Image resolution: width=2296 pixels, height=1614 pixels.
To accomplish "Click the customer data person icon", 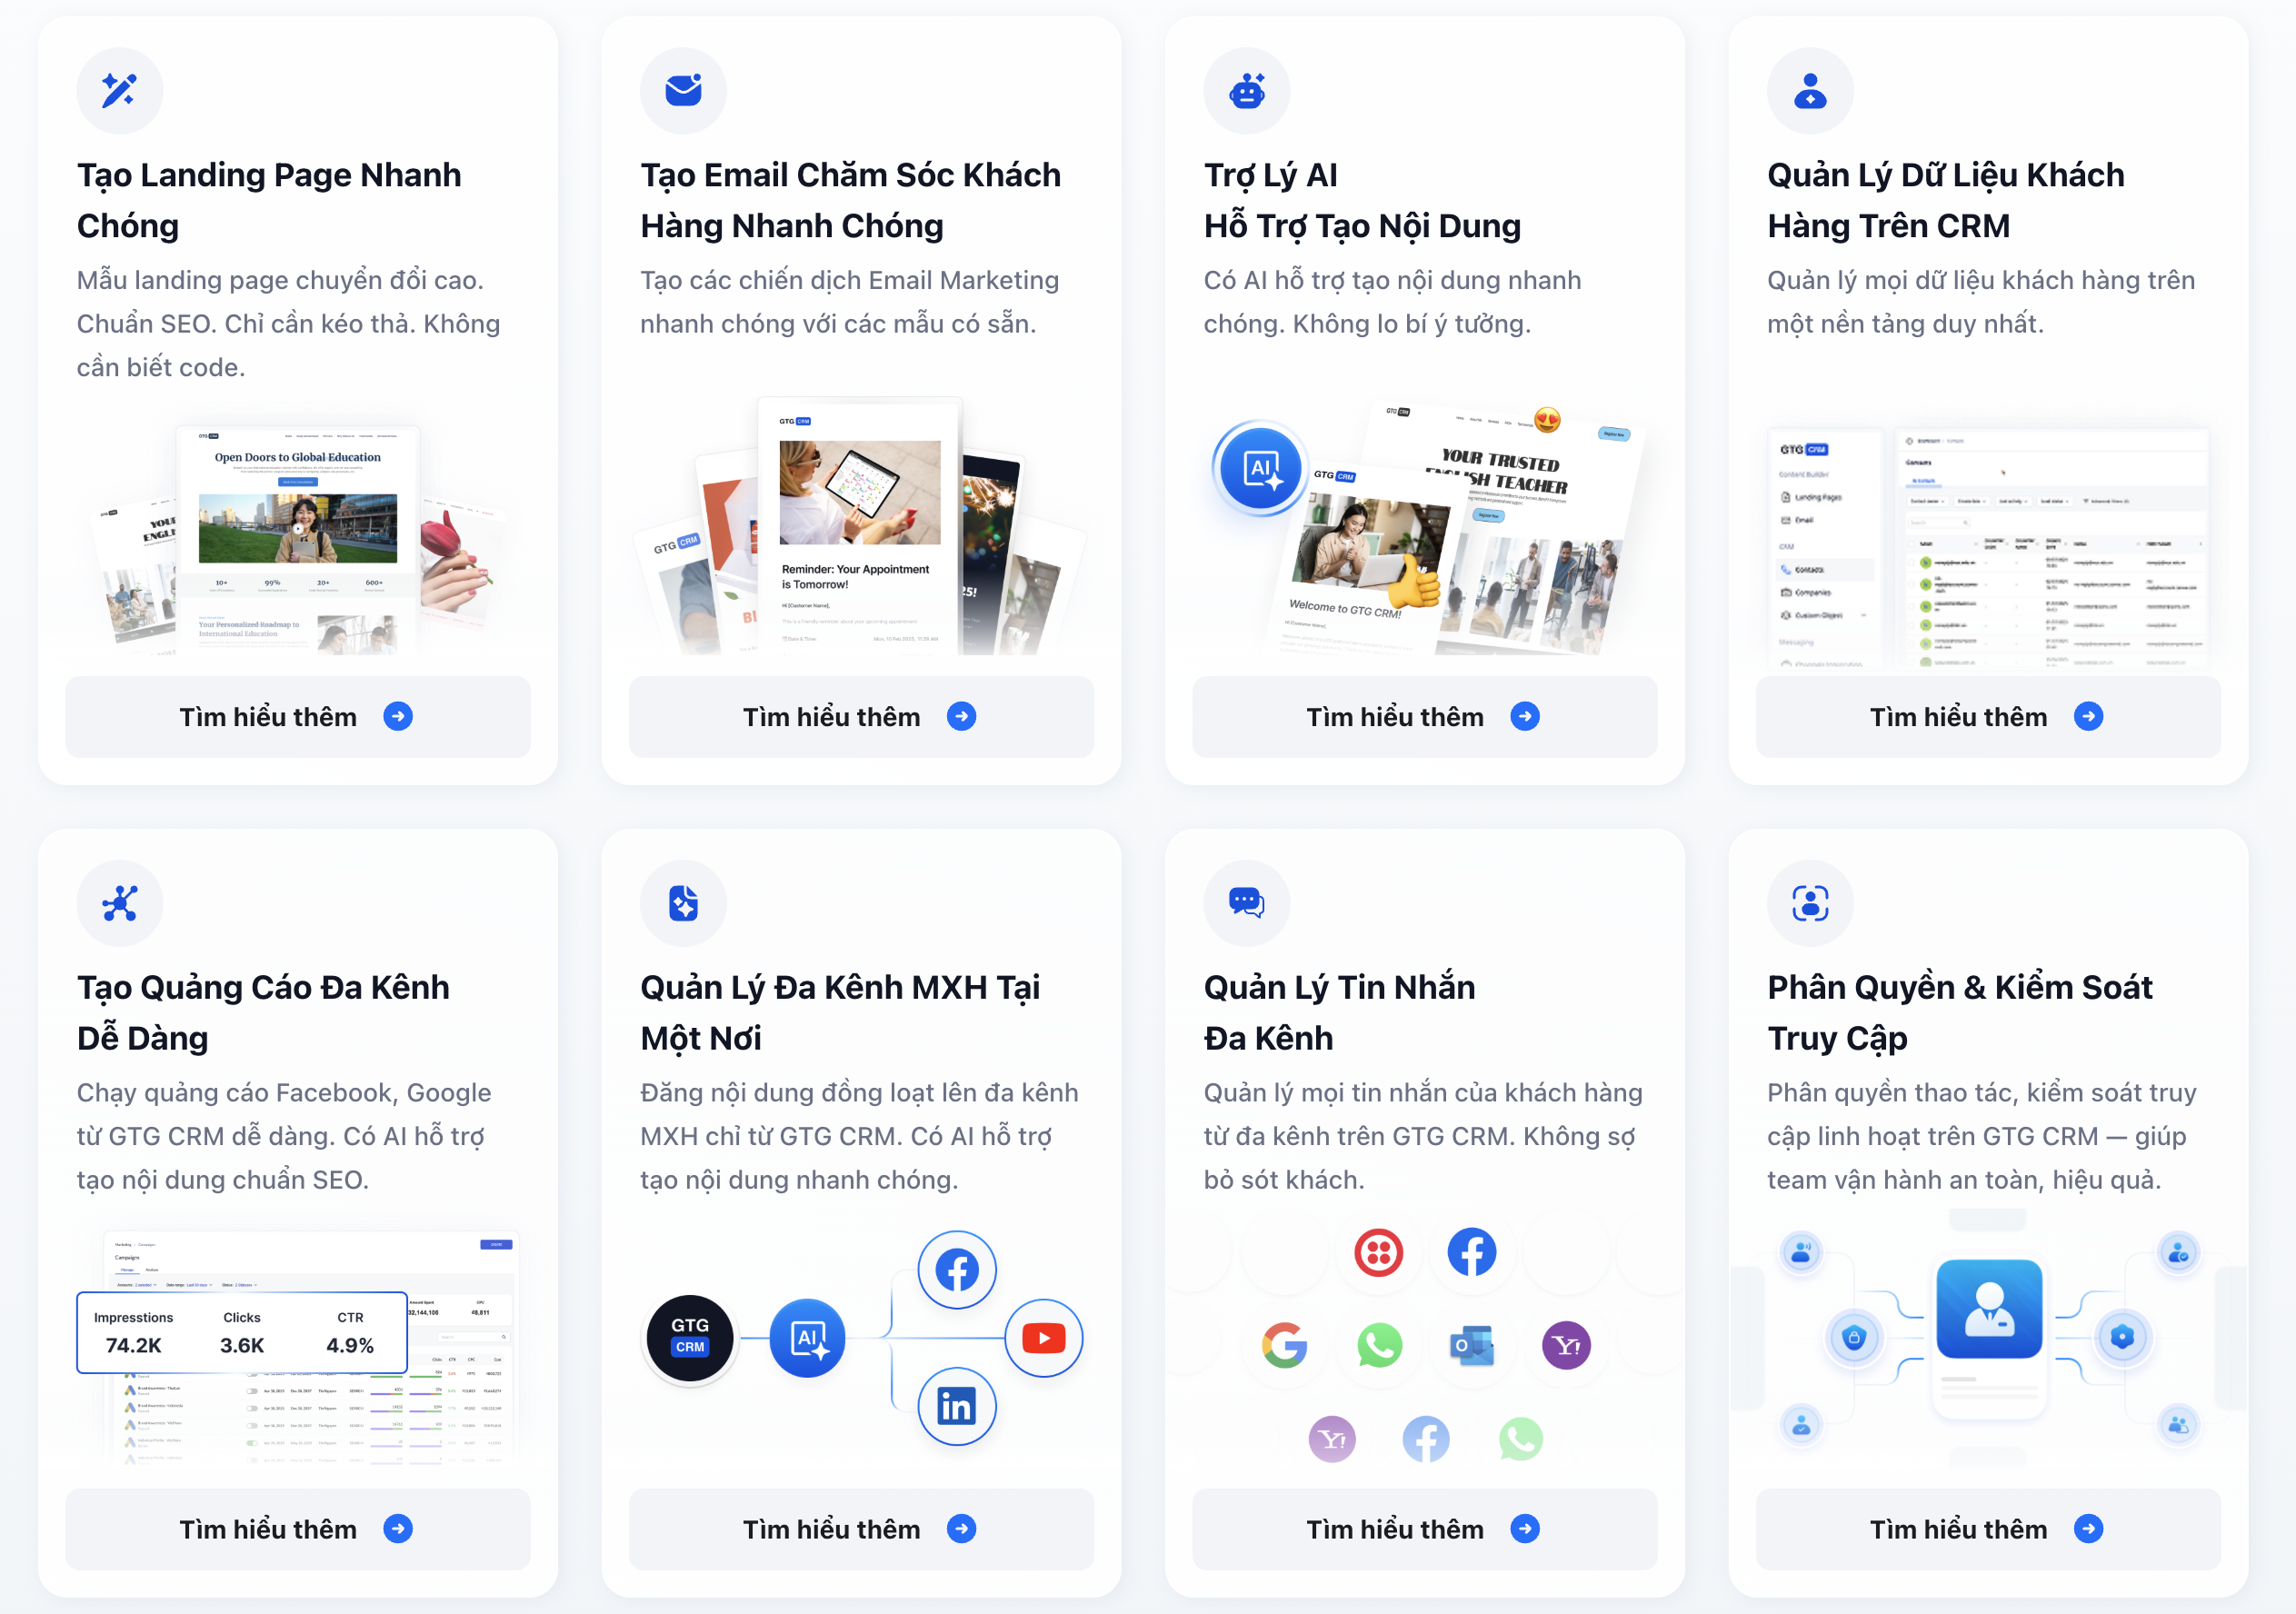I will pos(1810,91).
